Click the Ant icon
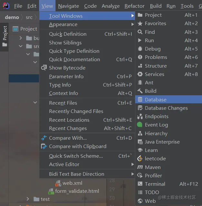 140,82
